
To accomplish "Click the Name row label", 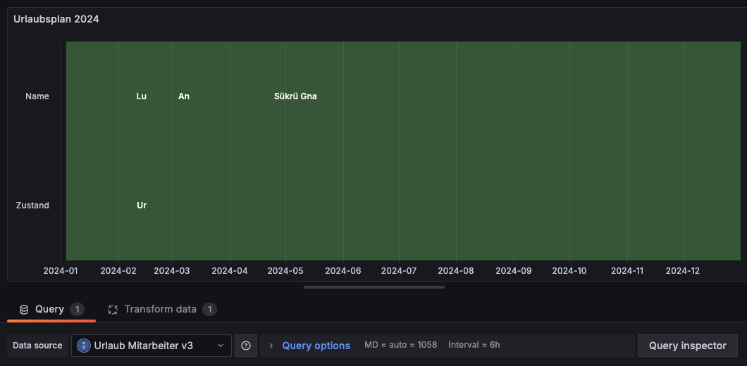I will (x=37, y=96).
